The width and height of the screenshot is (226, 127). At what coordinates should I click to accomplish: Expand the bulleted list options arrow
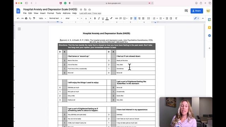click(x=163, y=18)
